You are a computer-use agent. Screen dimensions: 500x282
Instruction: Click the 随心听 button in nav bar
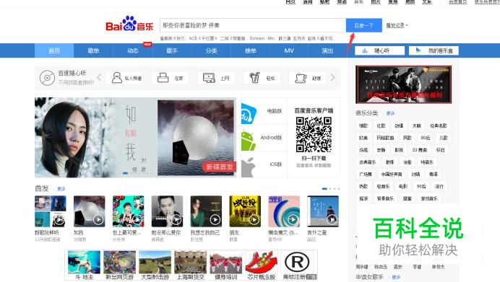coord(379,50)
